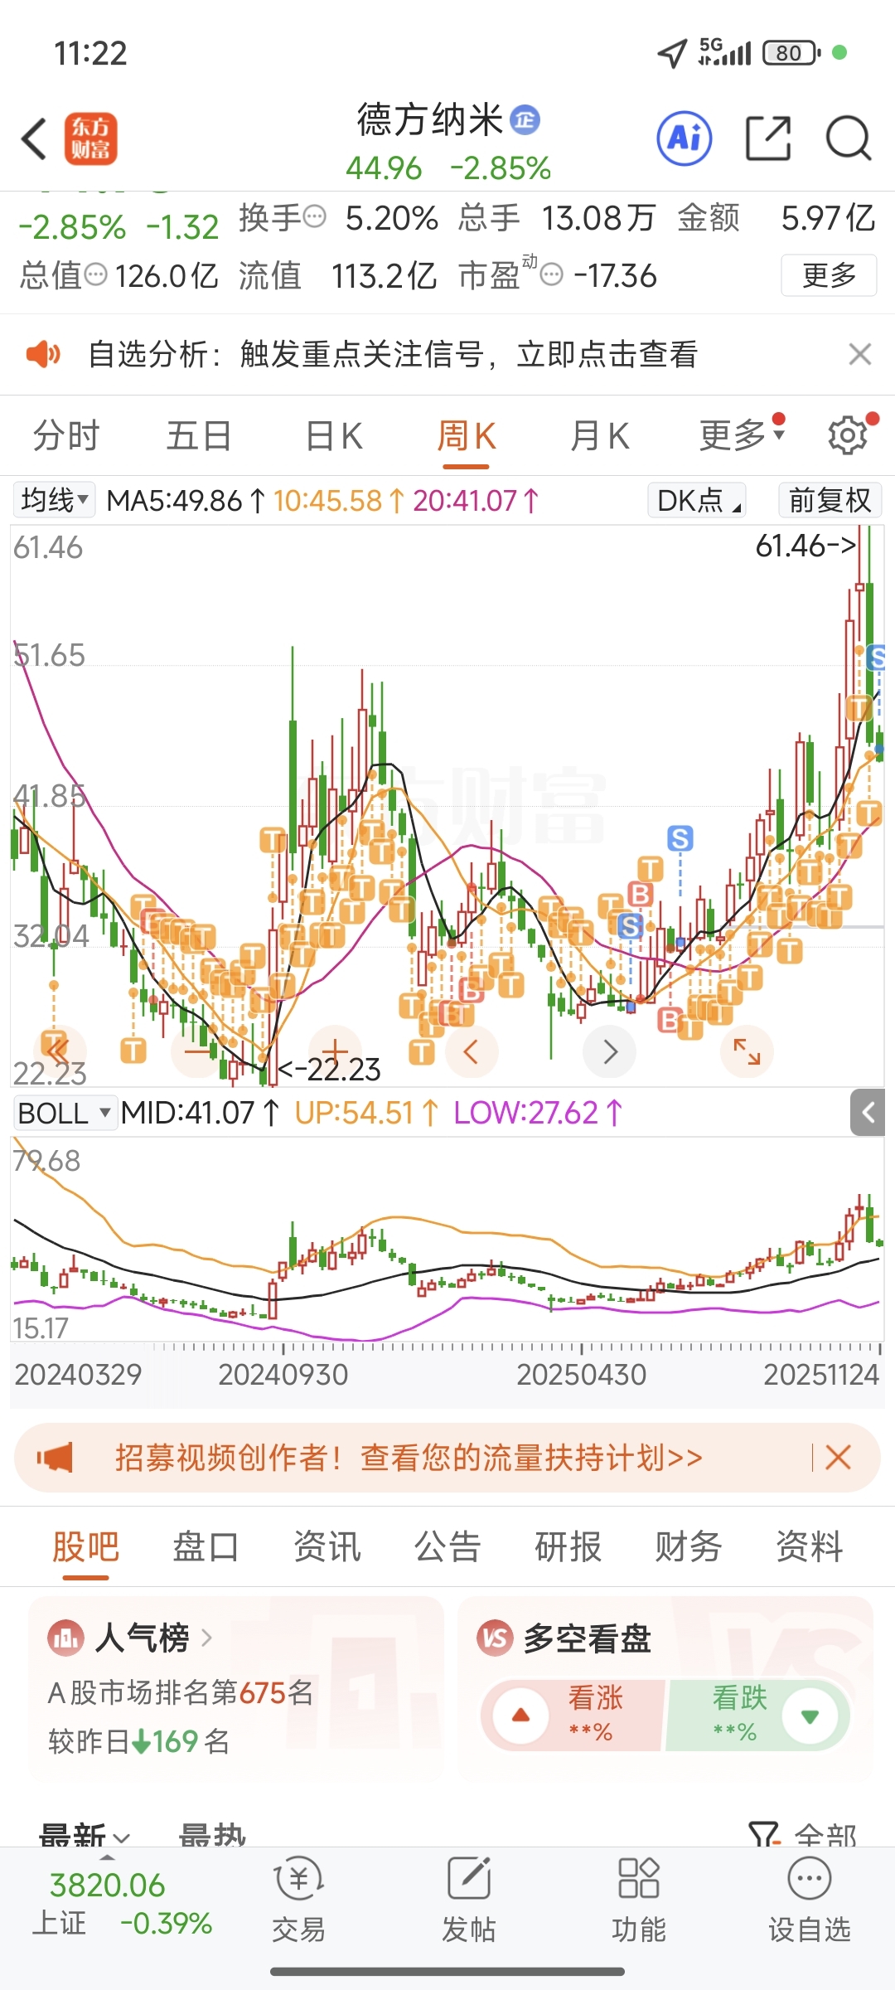The width and height of the screenshot is (895, 1990).
Task: Open the 公告 tab
Action: click(x=447, y=1546)
